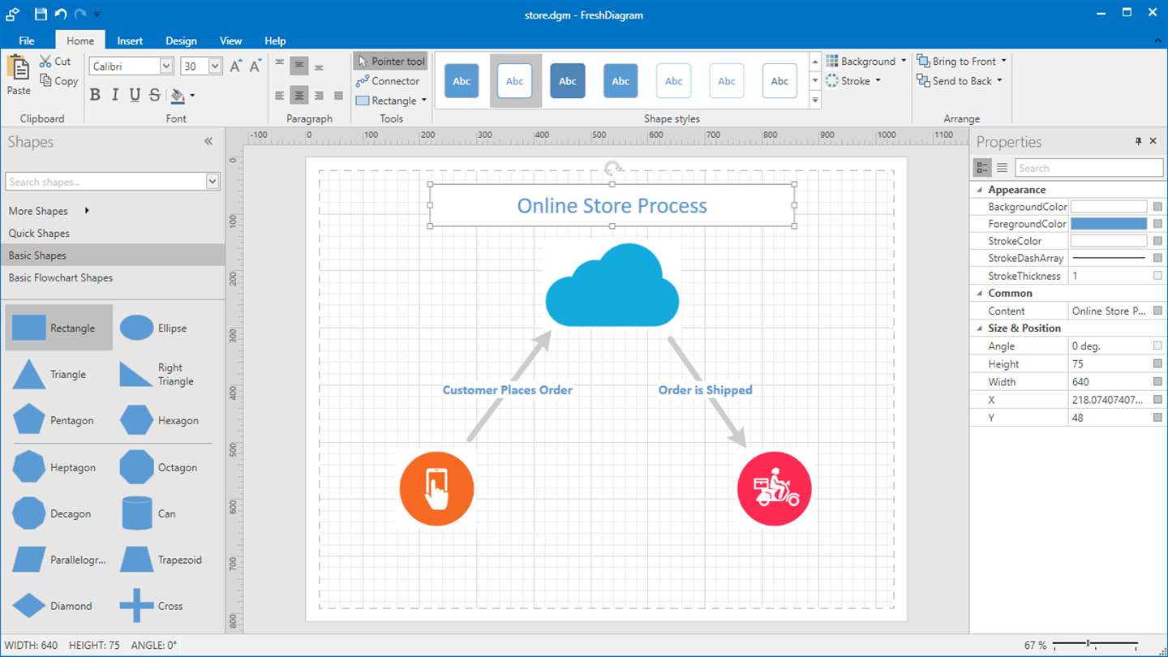The image size is (1168, 657).
Task: Click the Save icon in title bar
Action: tap(41, 14)
